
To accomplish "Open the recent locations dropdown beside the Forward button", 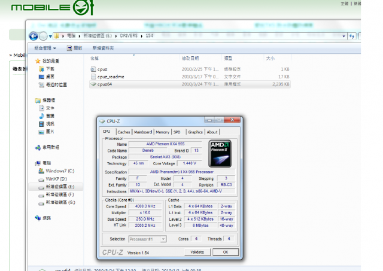I will tap(50, 36).
